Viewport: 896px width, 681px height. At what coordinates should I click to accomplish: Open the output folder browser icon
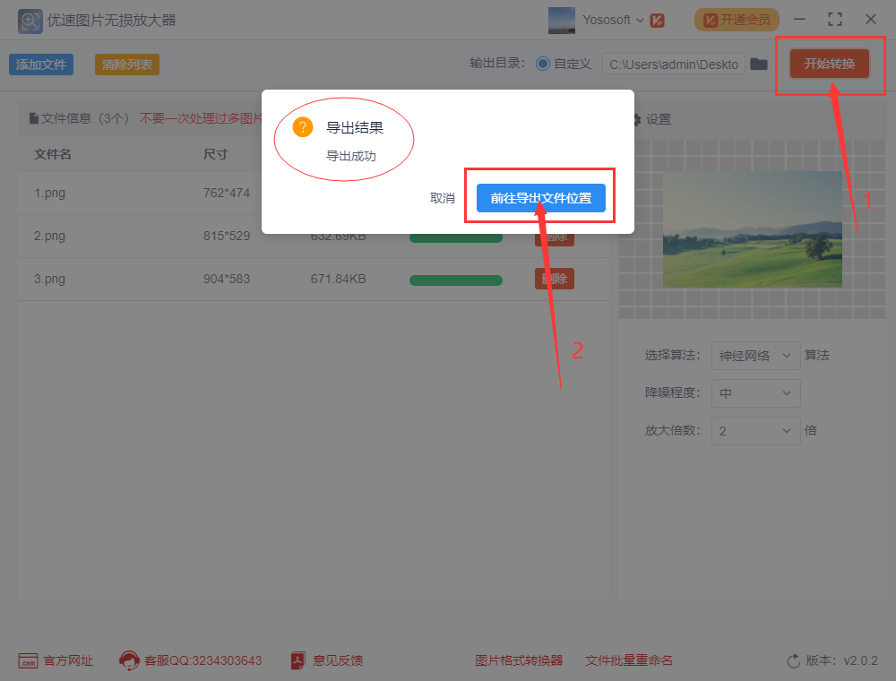tap(759, 64)
